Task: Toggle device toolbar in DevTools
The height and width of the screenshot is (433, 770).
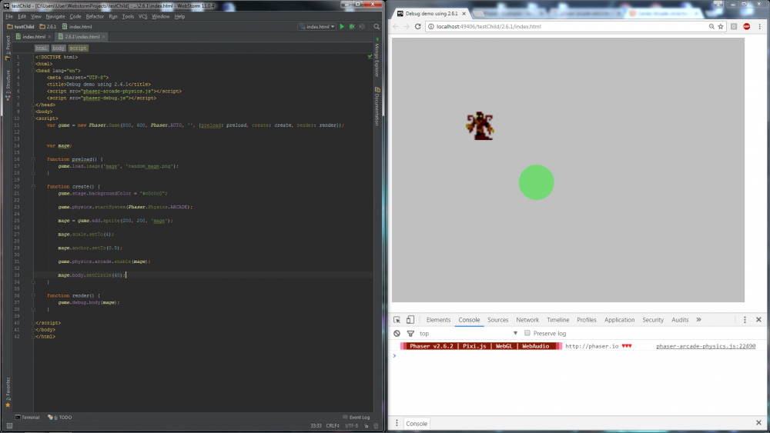Action: tap(410, 320)
